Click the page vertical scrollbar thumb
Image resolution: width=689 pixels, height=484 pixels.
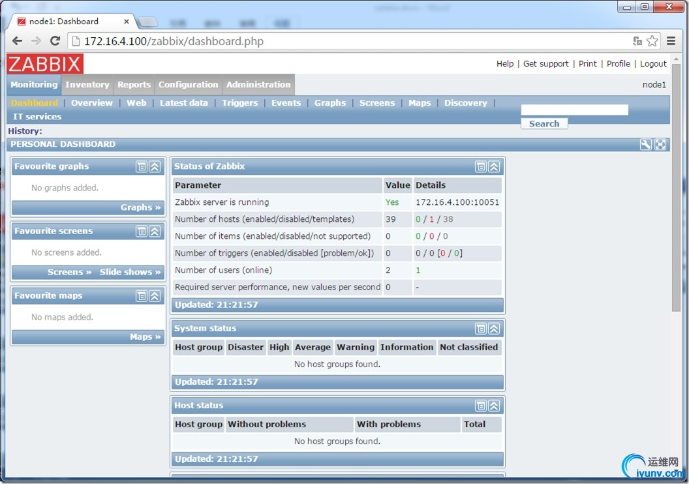676,188
